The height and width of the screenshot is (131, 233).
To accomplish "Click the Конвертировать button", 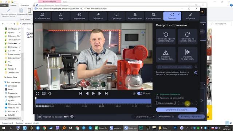I will (x=191, y=116).
